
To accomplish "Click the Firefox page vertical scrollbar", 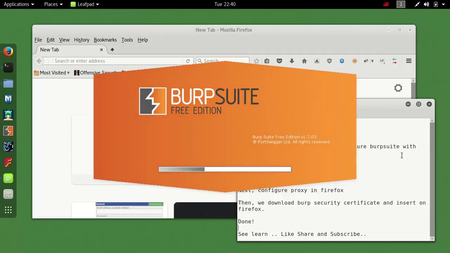I will (x=413, y=89).
